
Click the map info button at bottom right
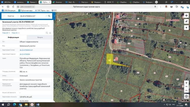click(x=186, y=96)
